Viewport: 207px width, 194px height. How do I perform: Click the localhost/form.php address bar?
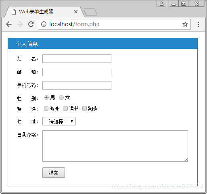114,24
